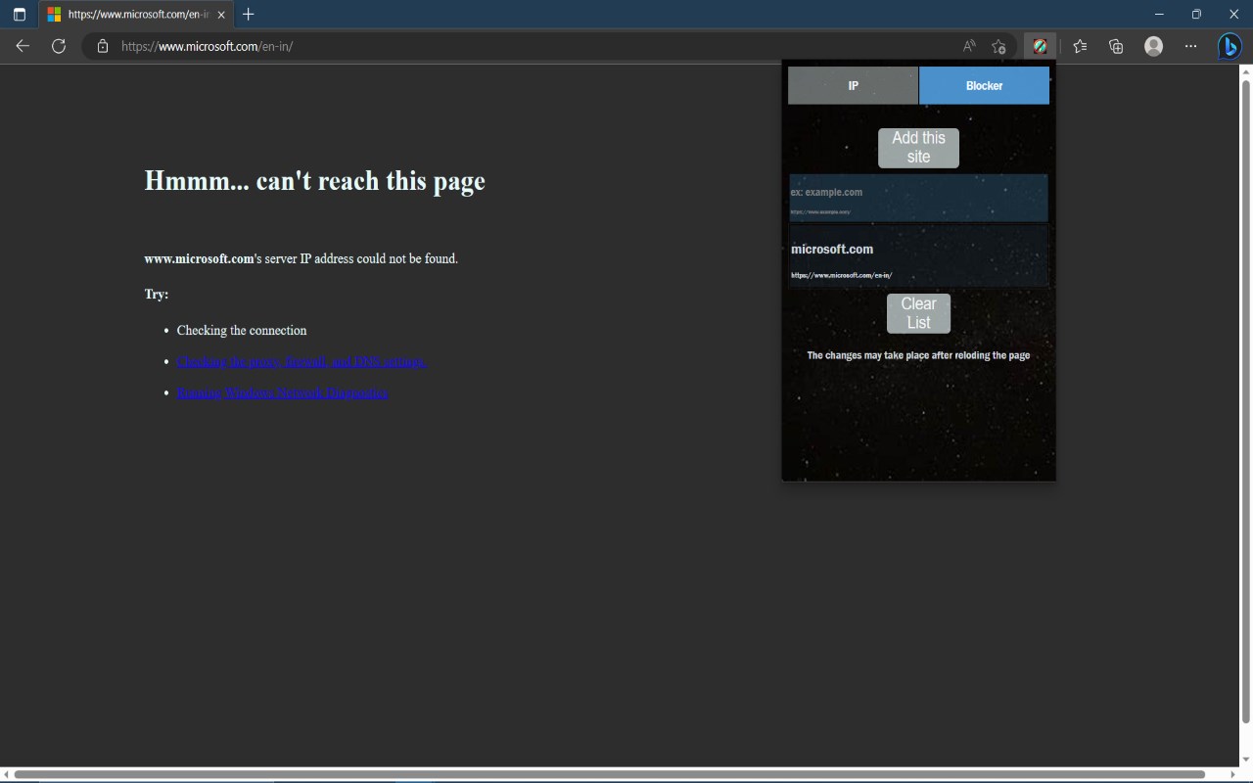Click the 'Checking the connection' text
The image size is (1253, 783).
point(242,331)
